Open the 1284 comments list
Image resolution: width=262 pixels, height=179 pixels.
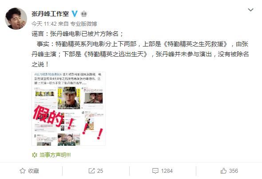167,171
